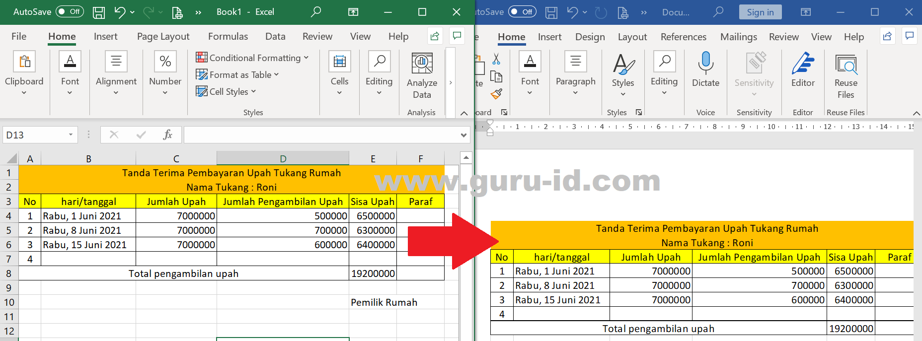922x341 pixels.
Task: Open the Comments icon in Excel ribbon
Action: click(457, 36)
